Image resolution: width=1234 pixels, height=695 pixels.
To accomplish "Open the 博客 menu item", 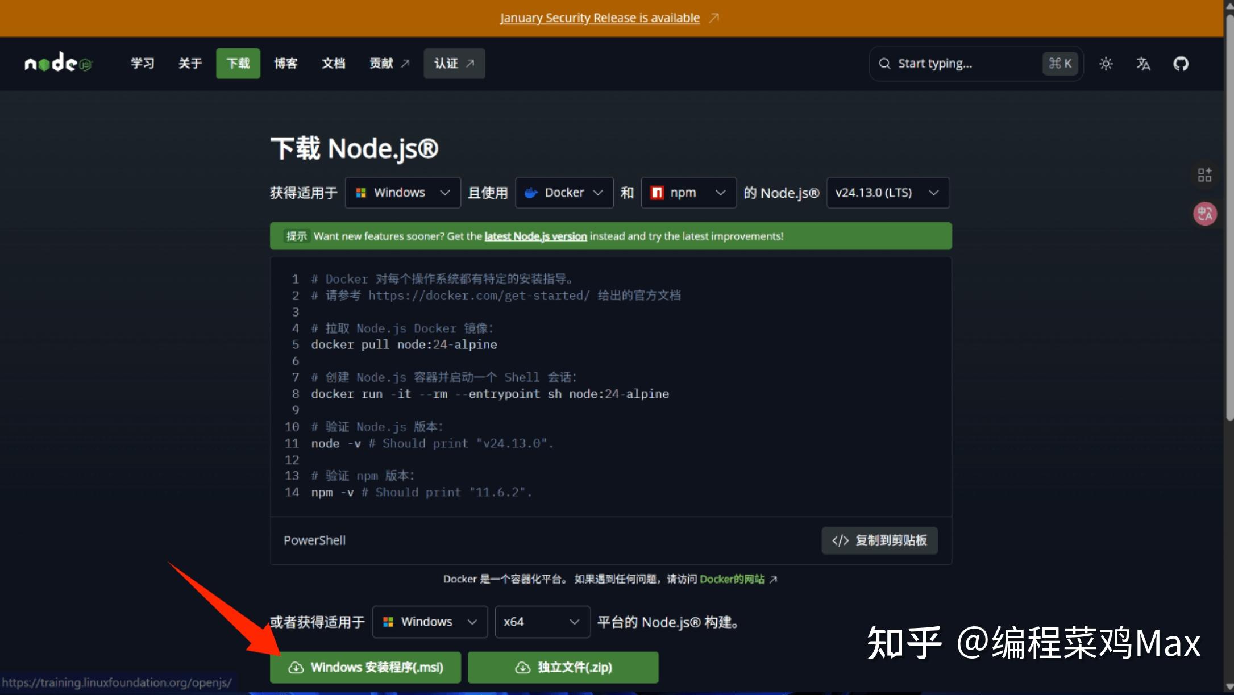I will pyautogui.click(x=285, y=63).
